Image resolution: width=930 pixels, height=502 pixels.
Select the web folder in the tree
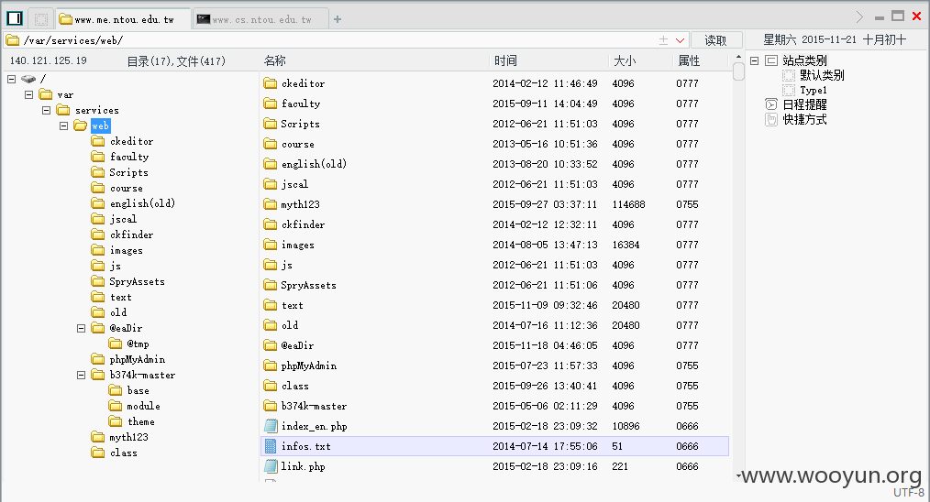100,125
